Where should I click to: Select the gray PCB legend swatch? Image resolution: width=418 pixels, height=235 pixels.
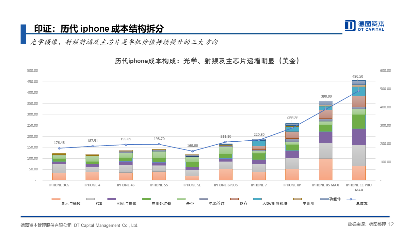tap(90, 199)
